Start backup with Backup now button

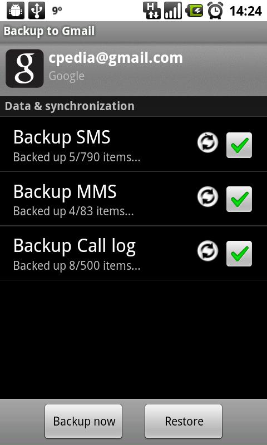[83, 421]
